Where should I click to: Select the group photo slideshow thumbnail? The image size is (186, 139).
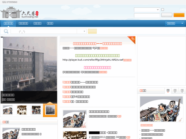pyautogui.click(x=36, y=110)
